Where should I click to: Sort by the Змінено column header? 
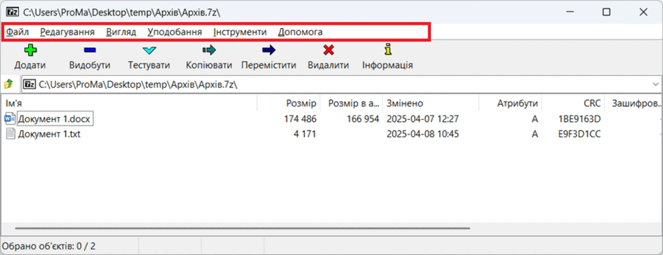[x=431, y=104]
